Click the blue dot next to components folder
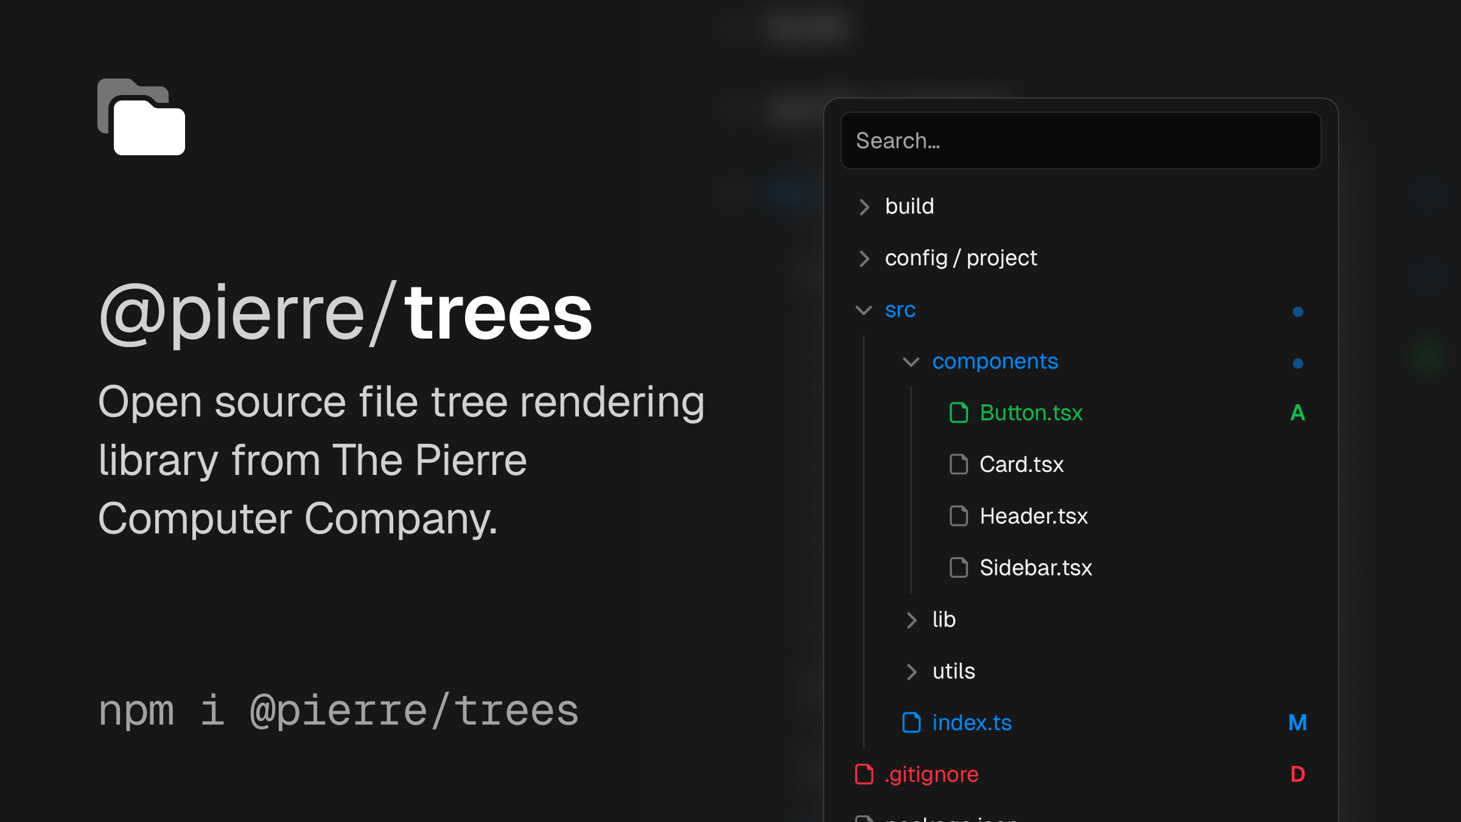This screenshot has width=1461, height=822. 1297,362
